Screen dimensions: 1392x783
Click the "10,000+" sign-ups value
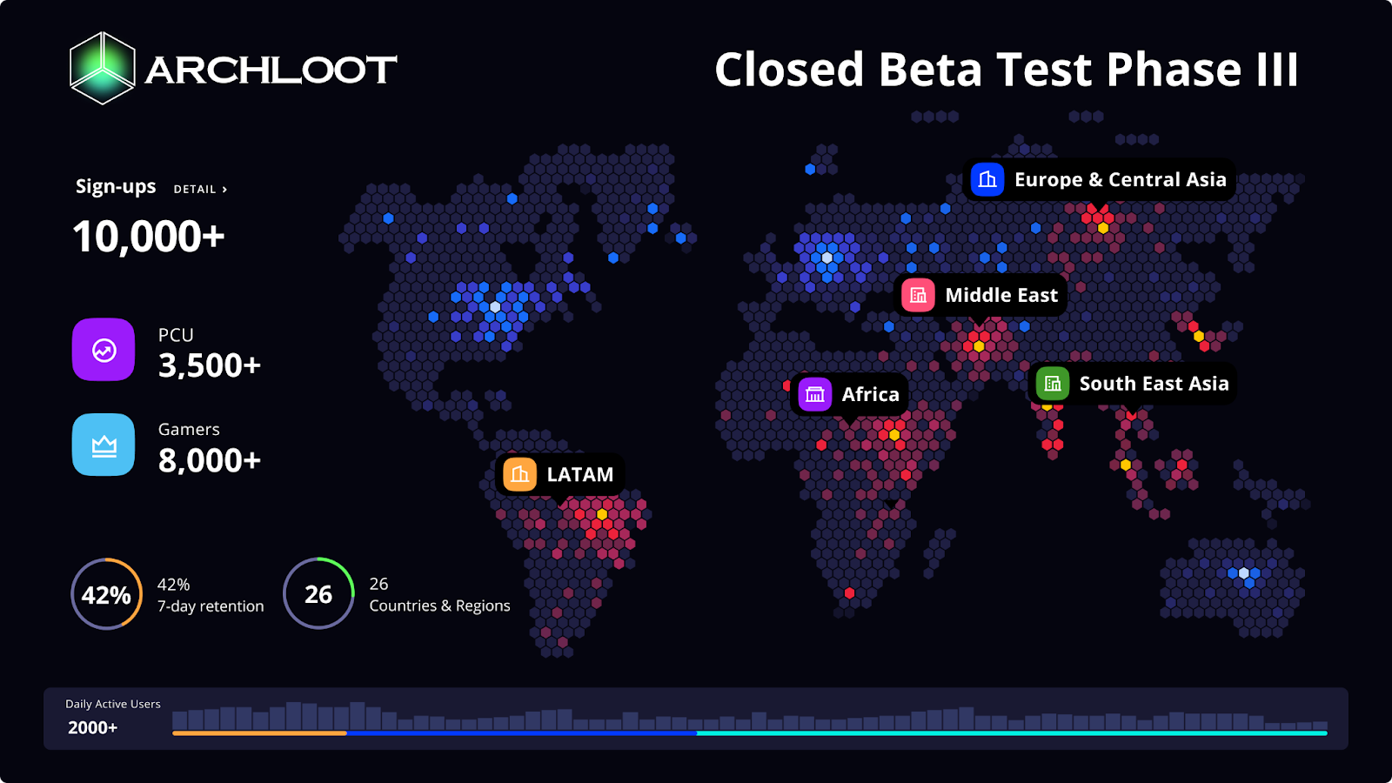pyautogui.click(x=149, y=236)
